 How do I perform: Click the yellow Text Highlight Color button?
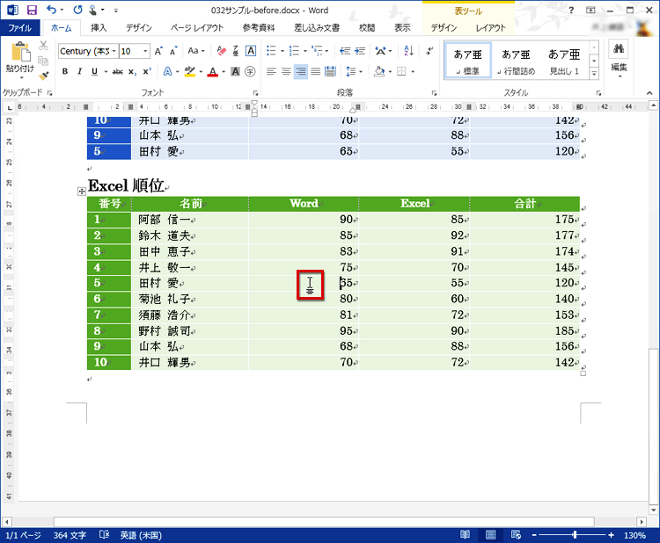[x=190, y=72]
